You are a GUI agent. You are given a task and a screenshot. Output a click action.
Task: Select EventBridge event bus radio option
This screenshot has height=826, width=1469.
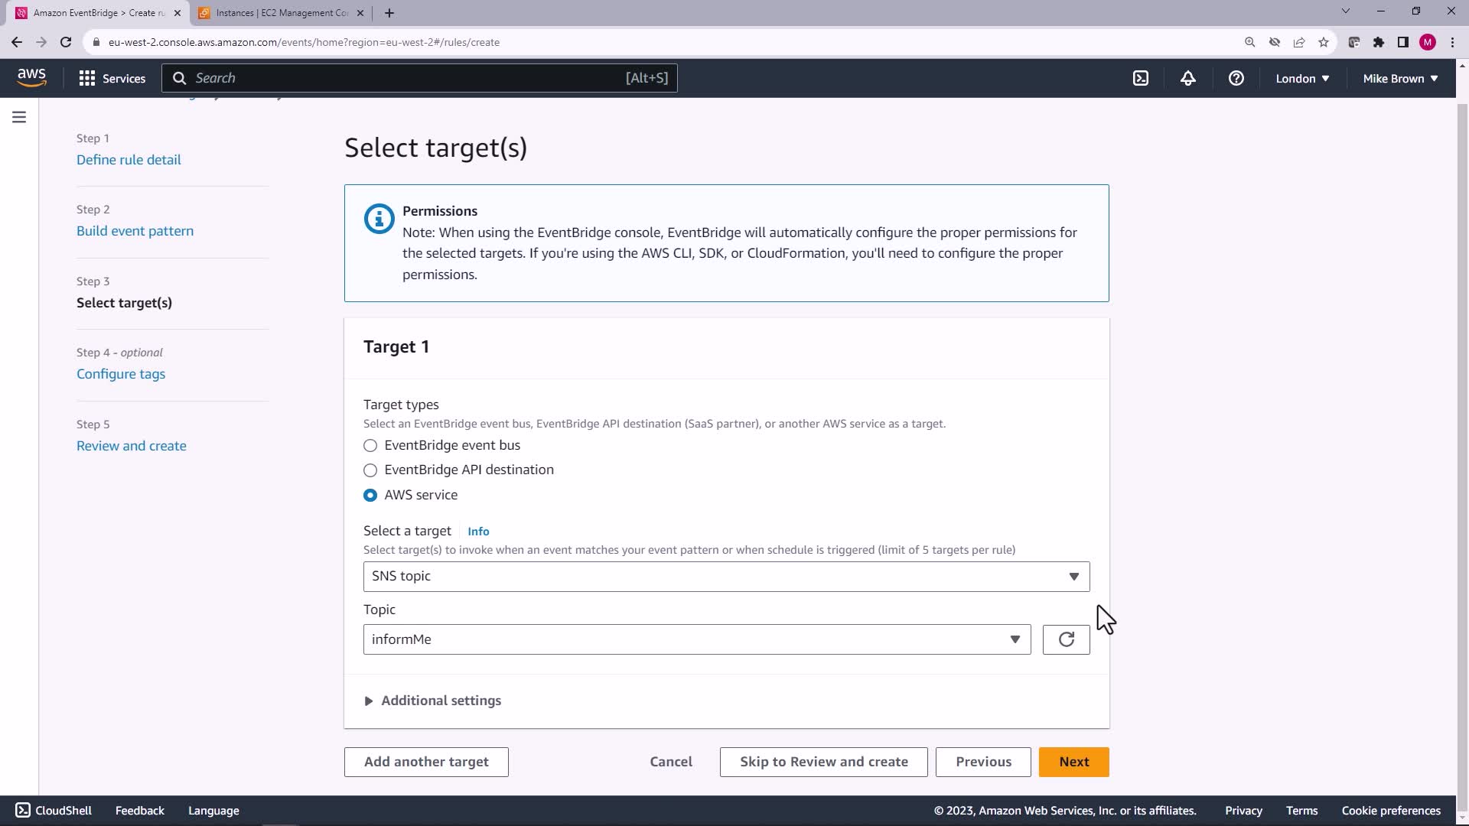tap(370, 445)
